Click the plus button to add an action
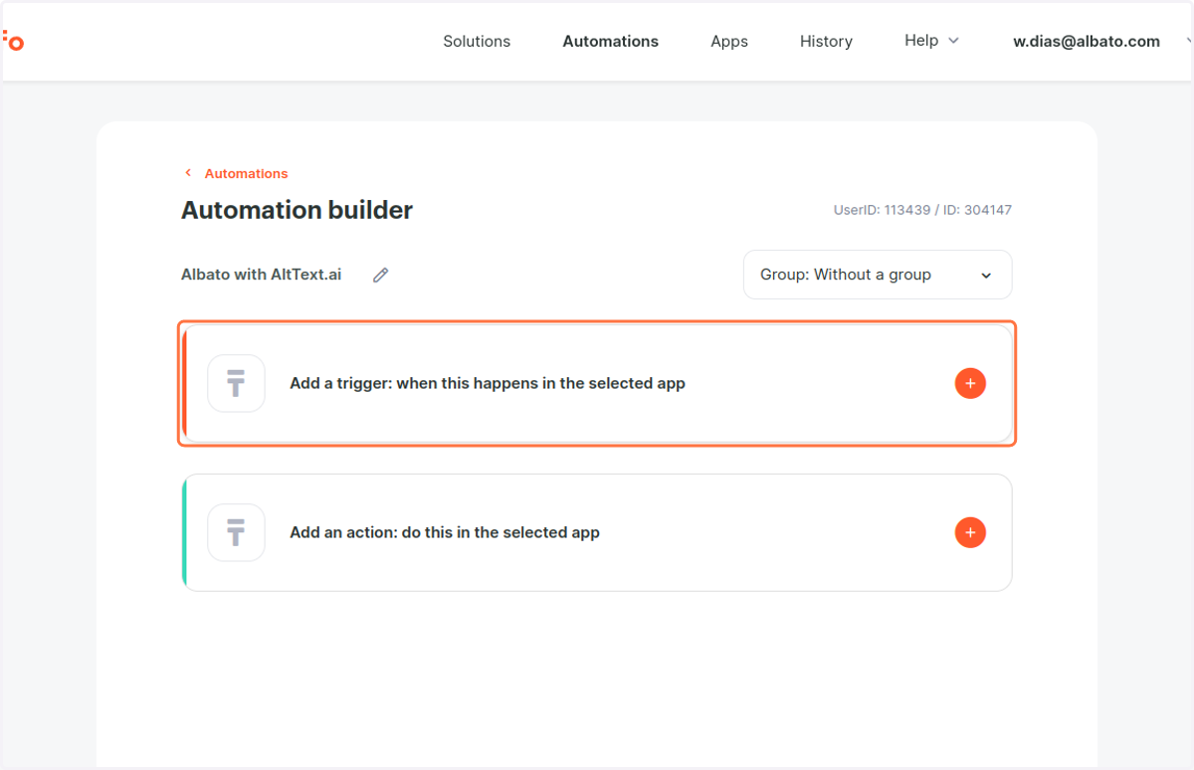 tap(970, 532)
